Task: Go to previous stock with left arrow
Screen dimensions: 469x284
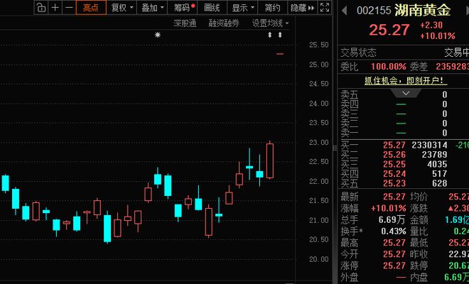Action: point(344,11)
